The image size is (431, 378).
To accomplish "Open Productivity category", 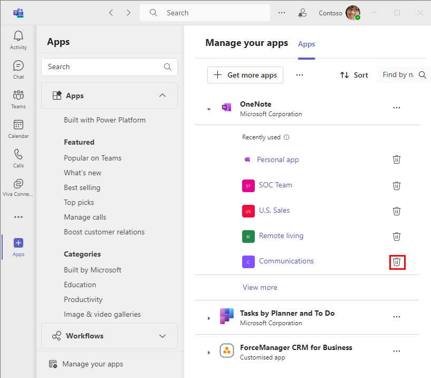I will (83, 299).
